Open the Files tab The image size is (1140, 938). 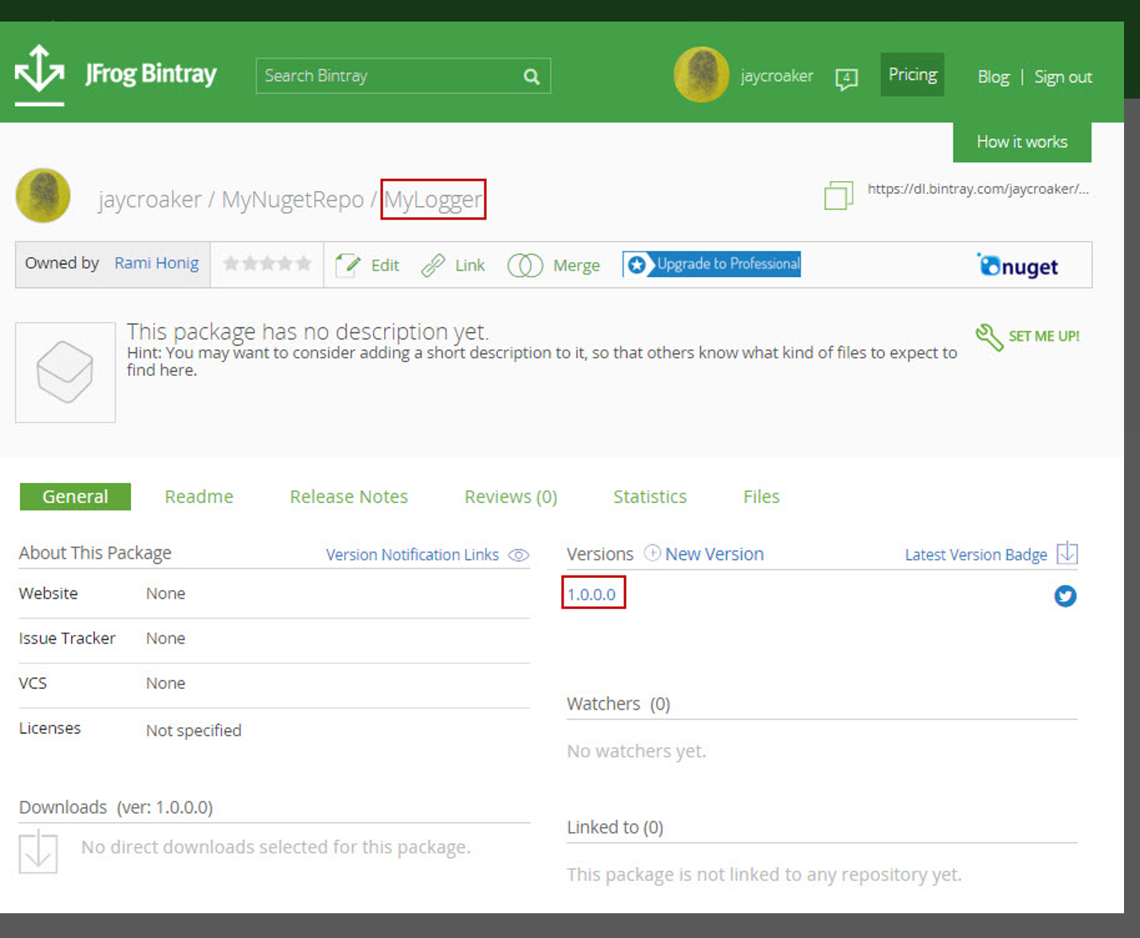click(762, 497)
